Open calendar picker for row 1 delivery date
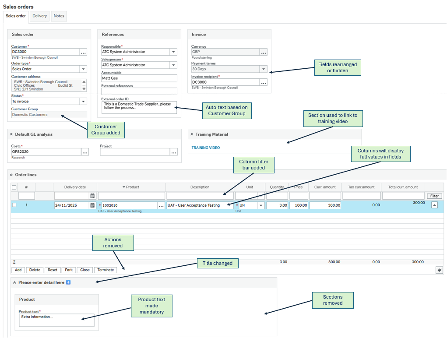Screen dimensions: 447x338 92,205
